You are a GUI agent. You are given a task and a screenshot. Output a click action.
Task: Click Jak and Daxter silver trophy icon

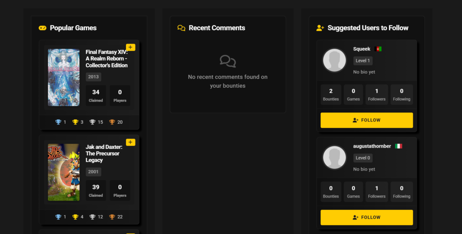(92, 217)
